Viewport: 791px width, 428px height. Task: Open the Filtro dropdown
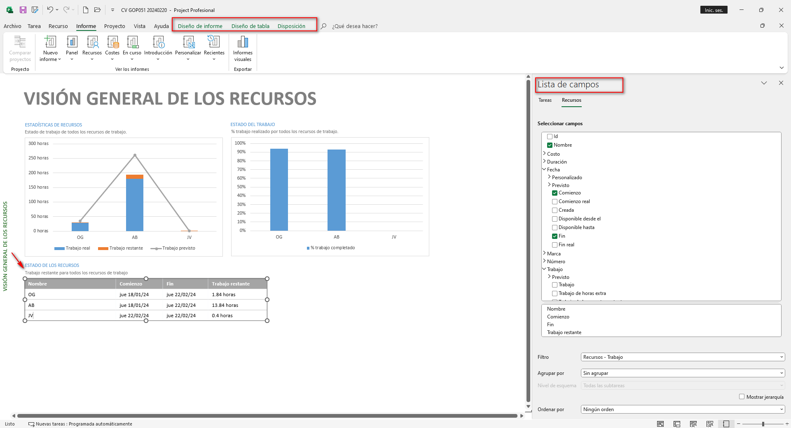[x=682, y=357]
